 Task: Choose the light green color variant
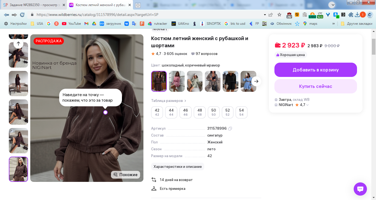coord(195,81)
